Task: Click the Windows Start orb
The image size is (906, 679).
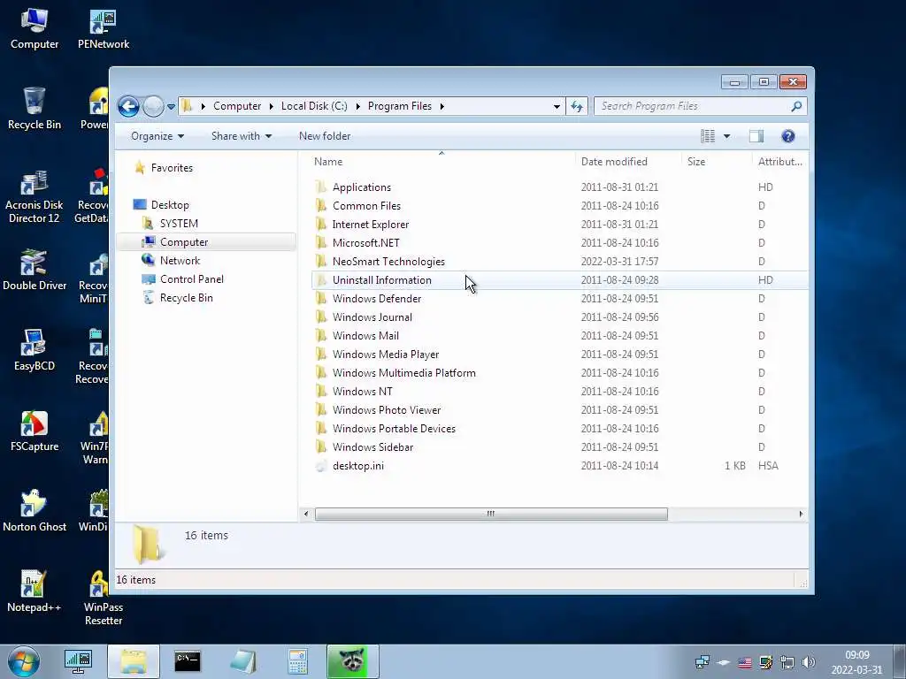Action: pos(24,661)
